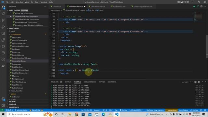This screenshot has height=117, width=208.
Task: Open the Help menu
Action: click(51, 2)
